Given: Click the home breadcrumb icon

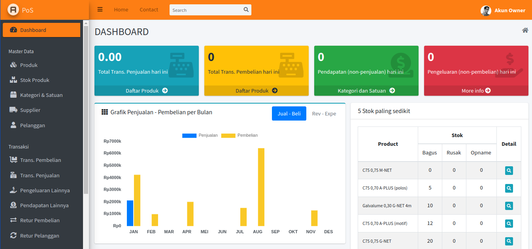Looking at the screenshot, I should tap(525, 30).
